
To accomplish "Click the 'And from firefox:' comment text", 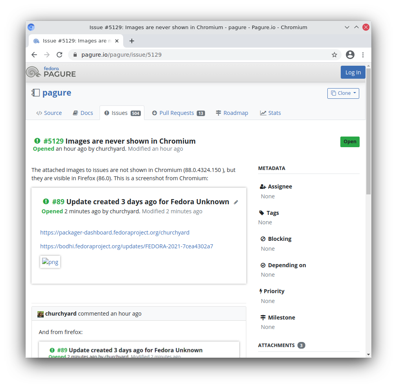I will click(x=61, y=332).
